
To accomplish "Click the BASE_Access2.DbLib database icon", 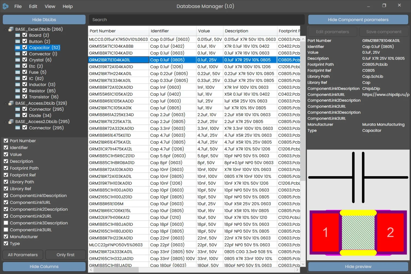I will click(x=11, y=122).
